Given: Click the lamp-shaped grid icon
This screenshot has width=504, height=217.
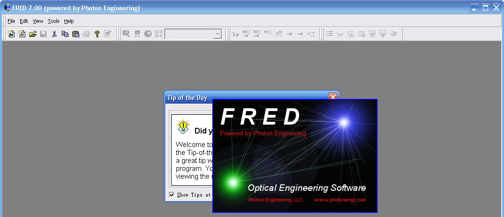Looking at the screenshot, I should [383, 34].
